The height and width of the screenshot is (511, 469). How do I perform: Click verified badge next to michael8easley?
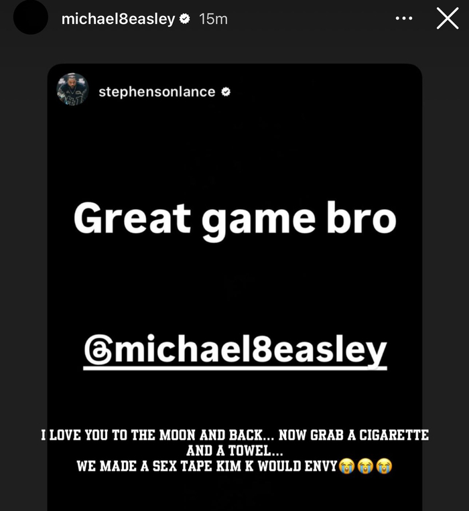185,19
